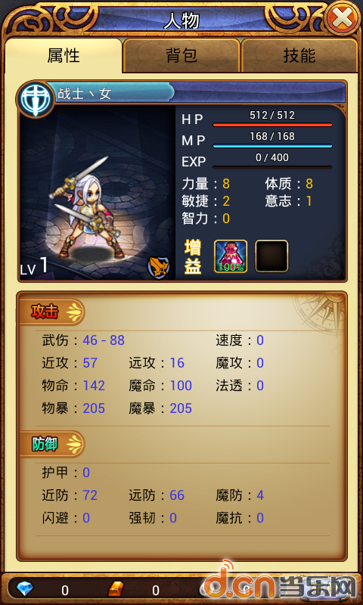Image resolution: width=363 pixels, height=605 pixels.
Task: Tap the 武伤 46 - 88 entry
Action: coord(83,340)
